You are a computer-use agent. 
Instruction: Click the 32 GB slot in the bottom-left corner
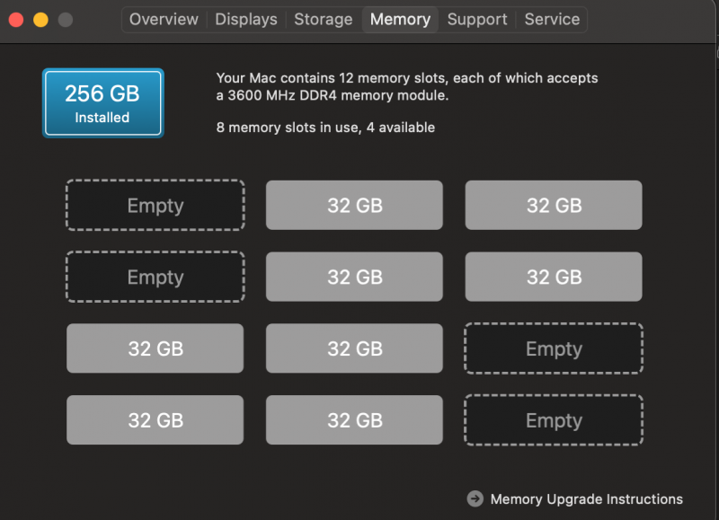pos(155,419)
